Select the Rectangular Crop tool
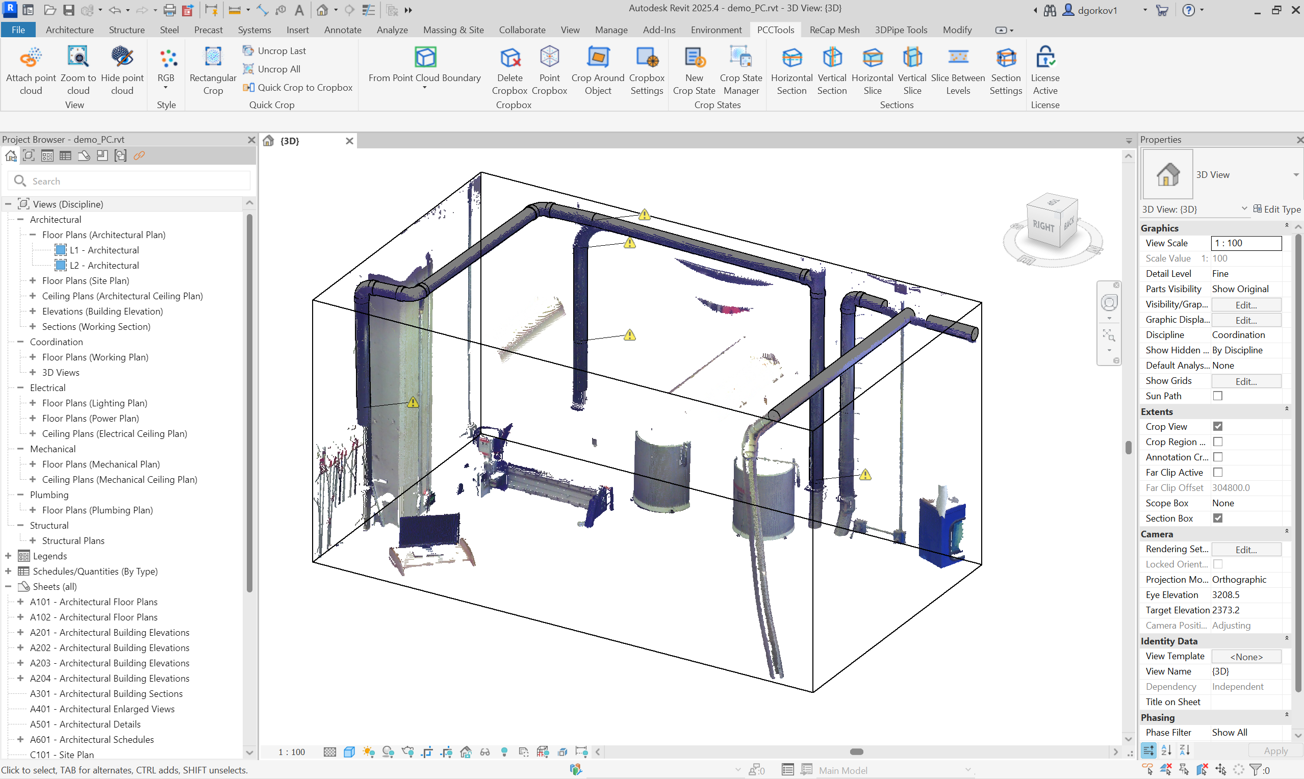 pos(213,70)
